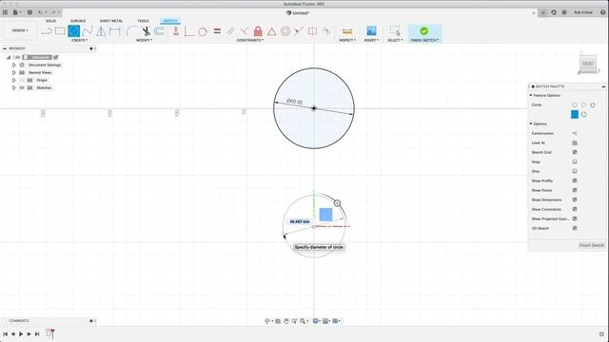Toggle the Show Projected Geometries checkbox
This screenshot has height=342, width=609.
coord(575,218)
